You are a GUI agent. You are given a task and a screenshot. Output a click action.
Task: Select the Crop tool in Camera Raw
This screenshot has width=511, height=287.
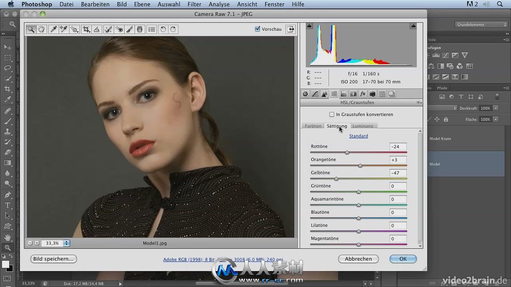[86, 29]
